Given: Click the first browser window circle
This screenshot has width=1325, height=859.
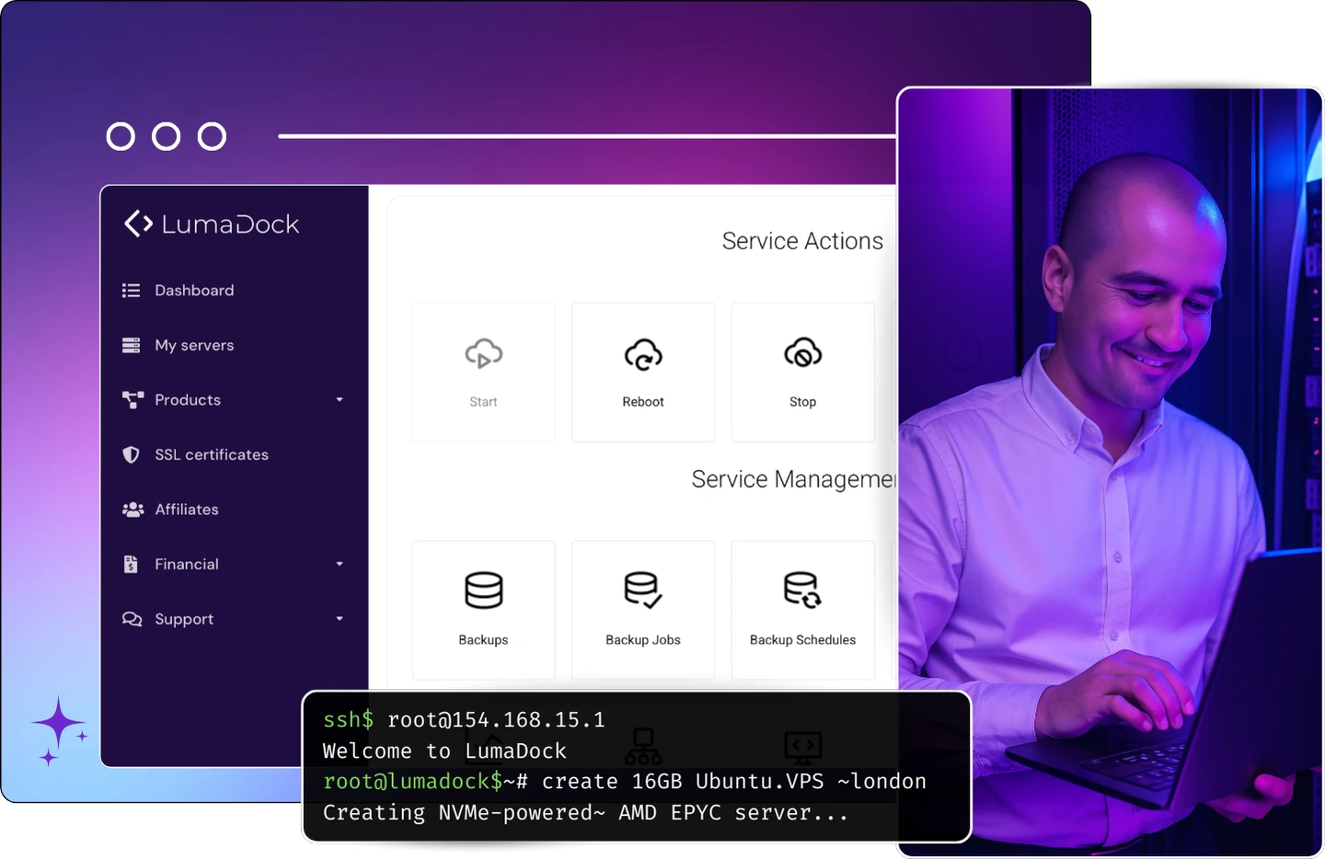Looking at the screenshot, I should pos(120,135).
